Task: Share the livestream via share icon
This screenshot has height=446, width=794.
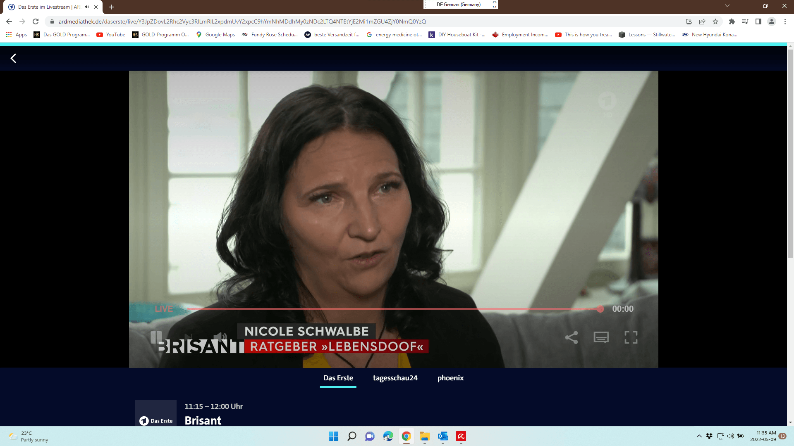Action: pos(571,337)
